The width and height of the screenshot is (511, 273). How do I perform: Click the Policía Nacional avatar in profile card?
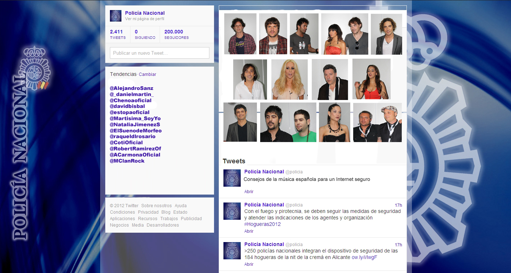point(116,16)
